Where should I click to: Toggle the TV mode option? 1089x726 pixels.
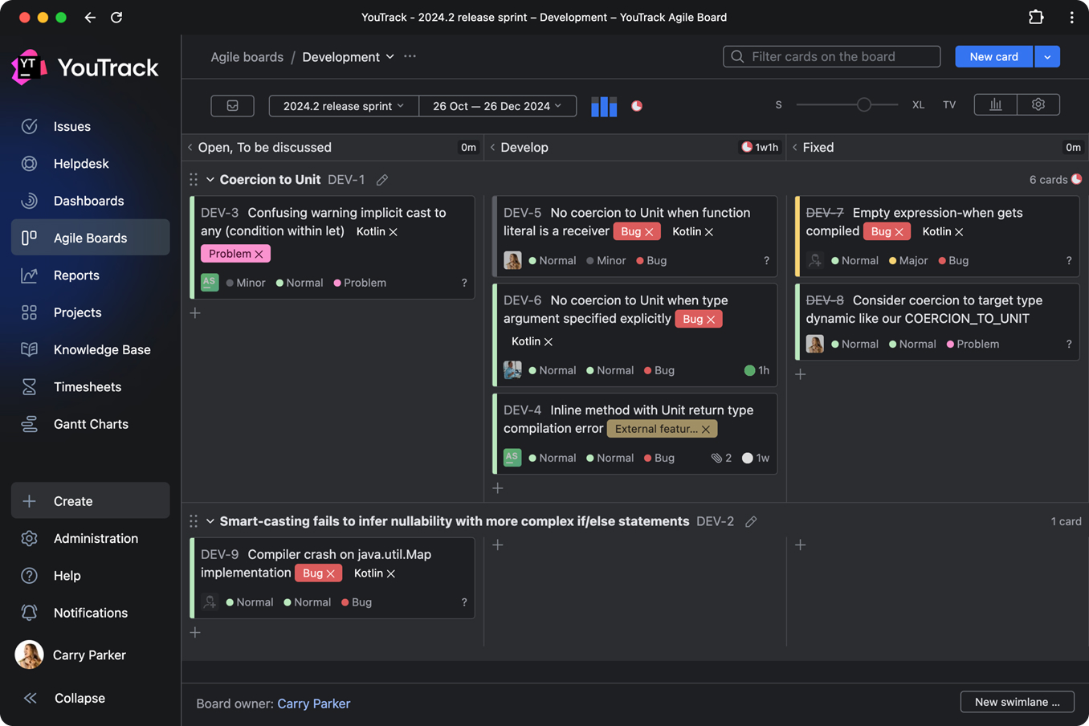tap(949, 105)
